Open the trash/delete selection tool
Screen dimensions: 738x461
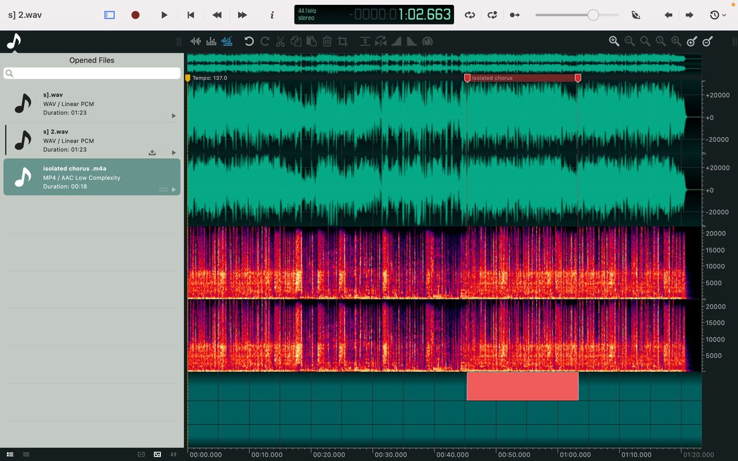[327, 41]
